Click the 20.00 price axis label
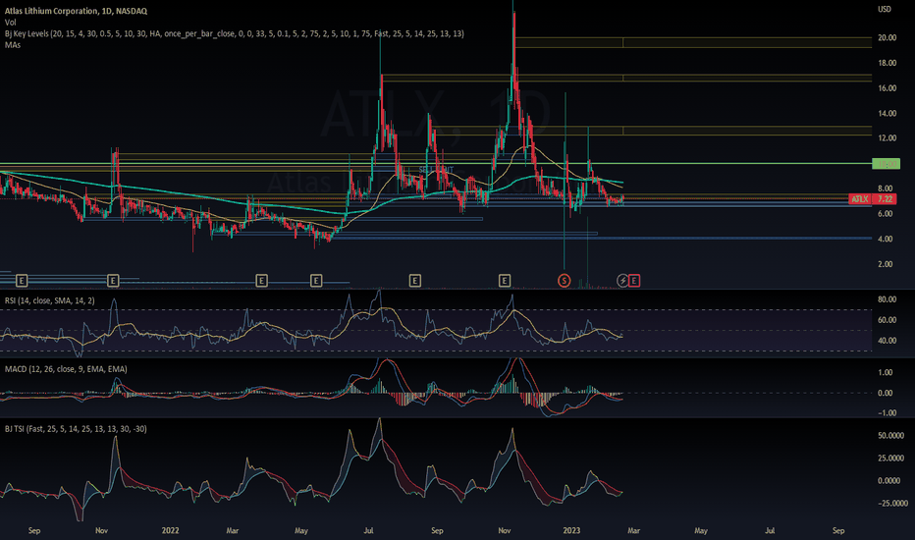The height and width of the screenshot is (540, 915). click(x=887, y=37)
